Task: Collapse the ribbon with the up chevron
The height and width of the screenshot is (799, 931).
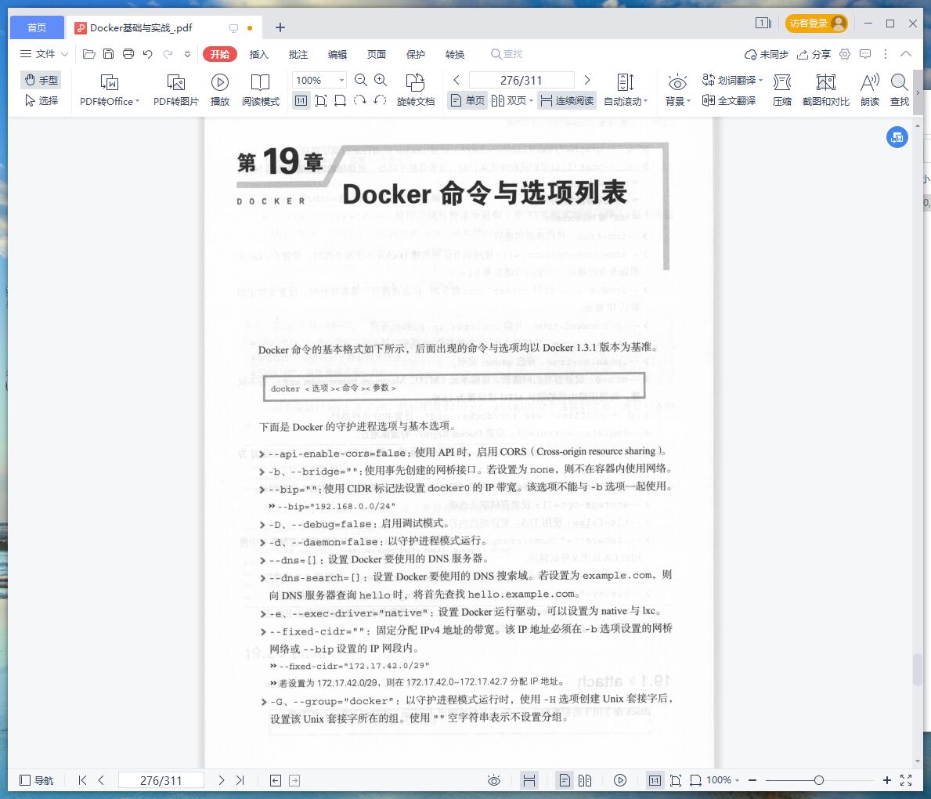Action: 905,54
